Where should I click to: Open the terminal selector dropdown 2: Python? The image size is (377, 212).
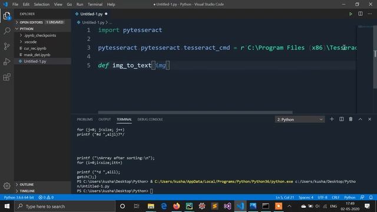(x=300, y=120)
